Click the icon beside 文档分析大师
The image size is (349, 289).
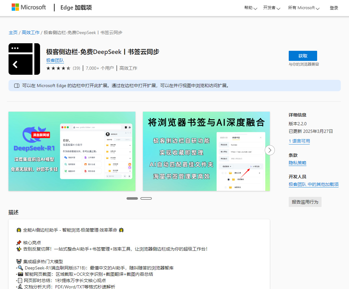tap(20, 287)
